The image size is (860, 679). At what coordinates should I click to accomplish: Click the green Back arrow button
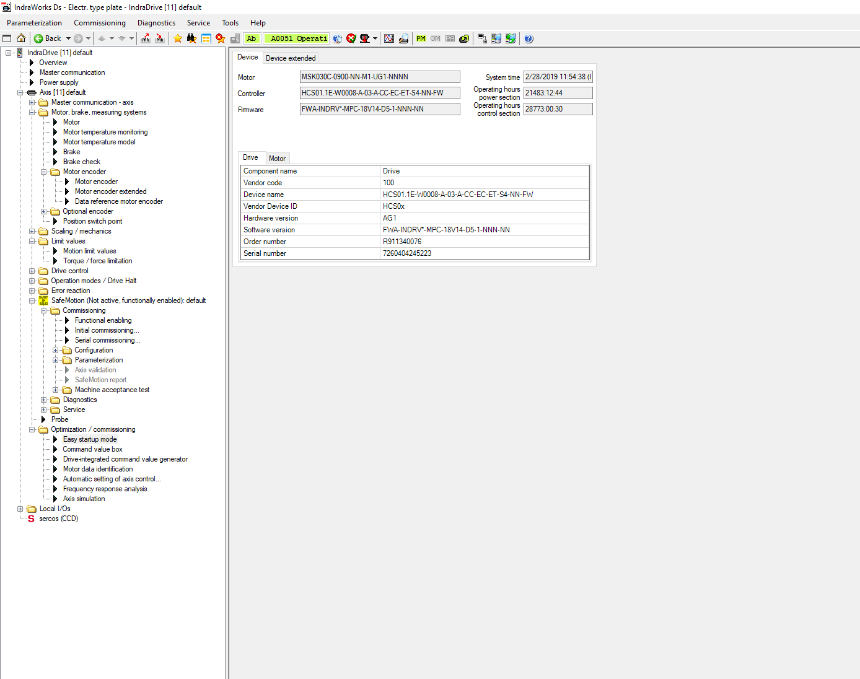[38, 38]
